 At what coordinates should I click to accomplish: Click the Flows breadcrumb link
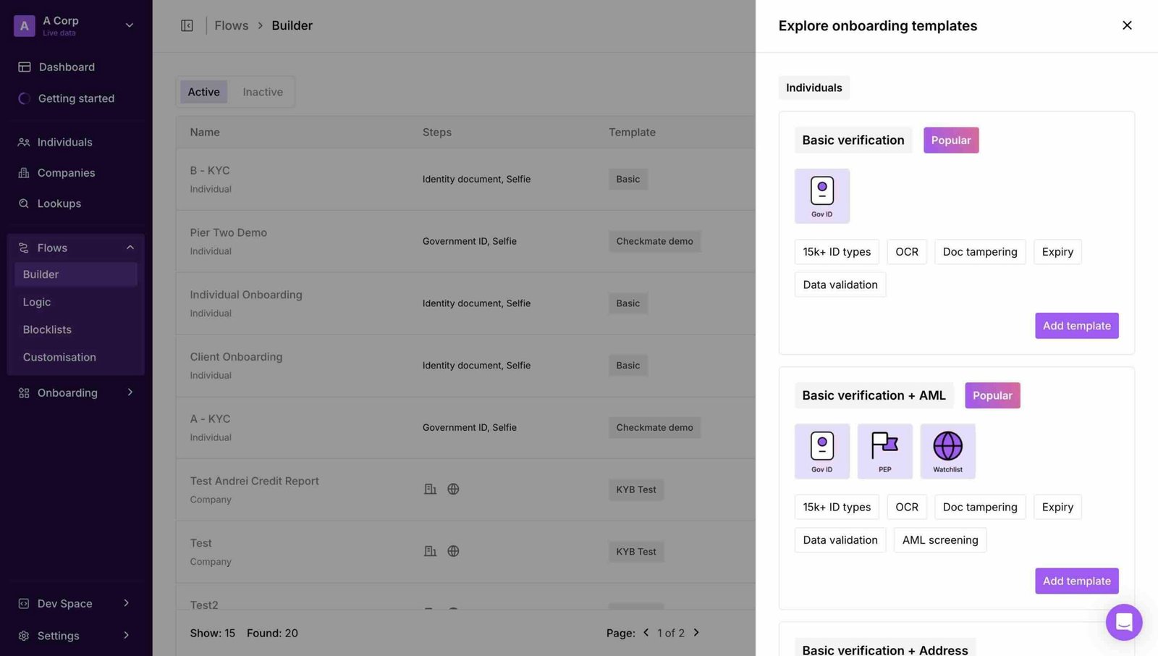click(x=231, y=25)
